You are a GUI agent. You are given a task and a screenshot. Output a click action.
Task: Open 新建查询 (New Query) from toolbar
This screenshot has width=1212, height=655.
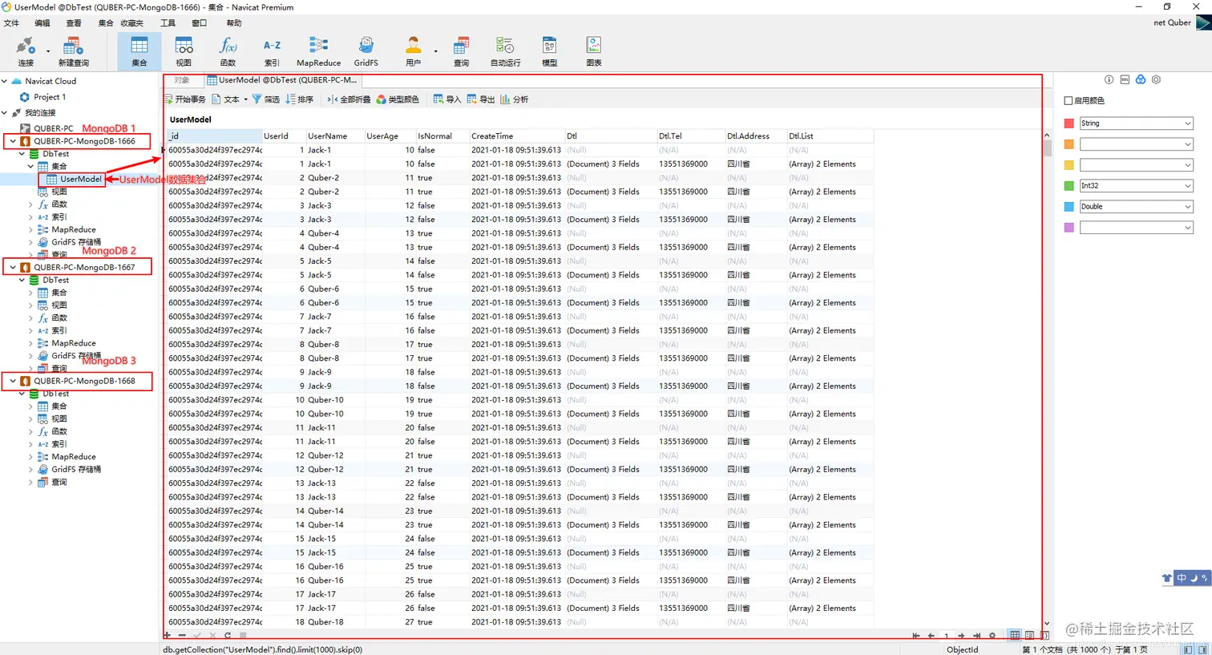[x=73, y=51]
